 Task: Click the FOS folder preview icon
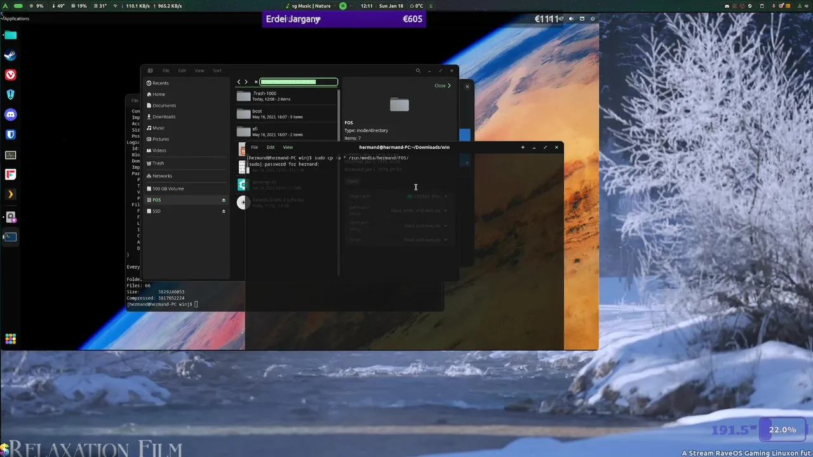(400, 104)
